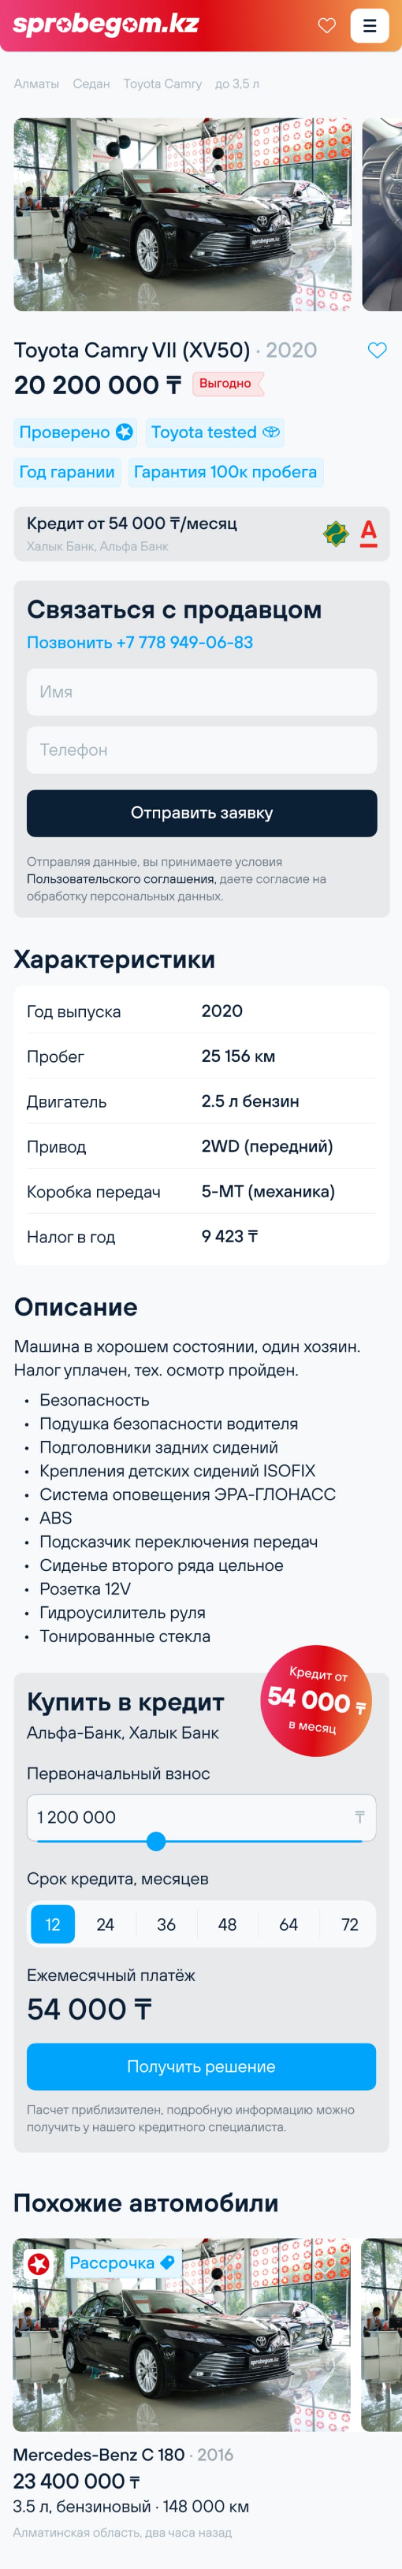Viewport: 402px width, 2569px height.
Task: Open the Пользовательского соглашения link
Action: click(x=121, y=879)
